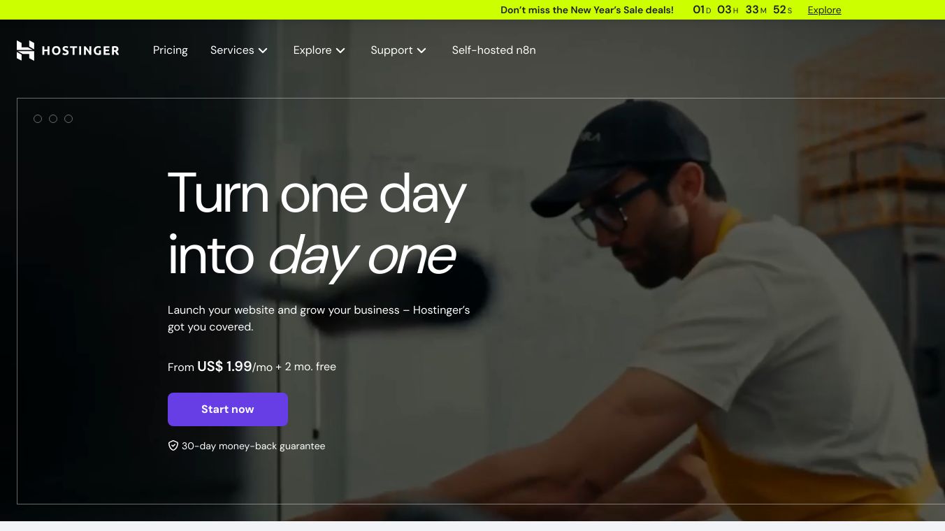Open the Pricing menu item
The width and height of the screenshot is (945, 531).
[x=171, y=50]
